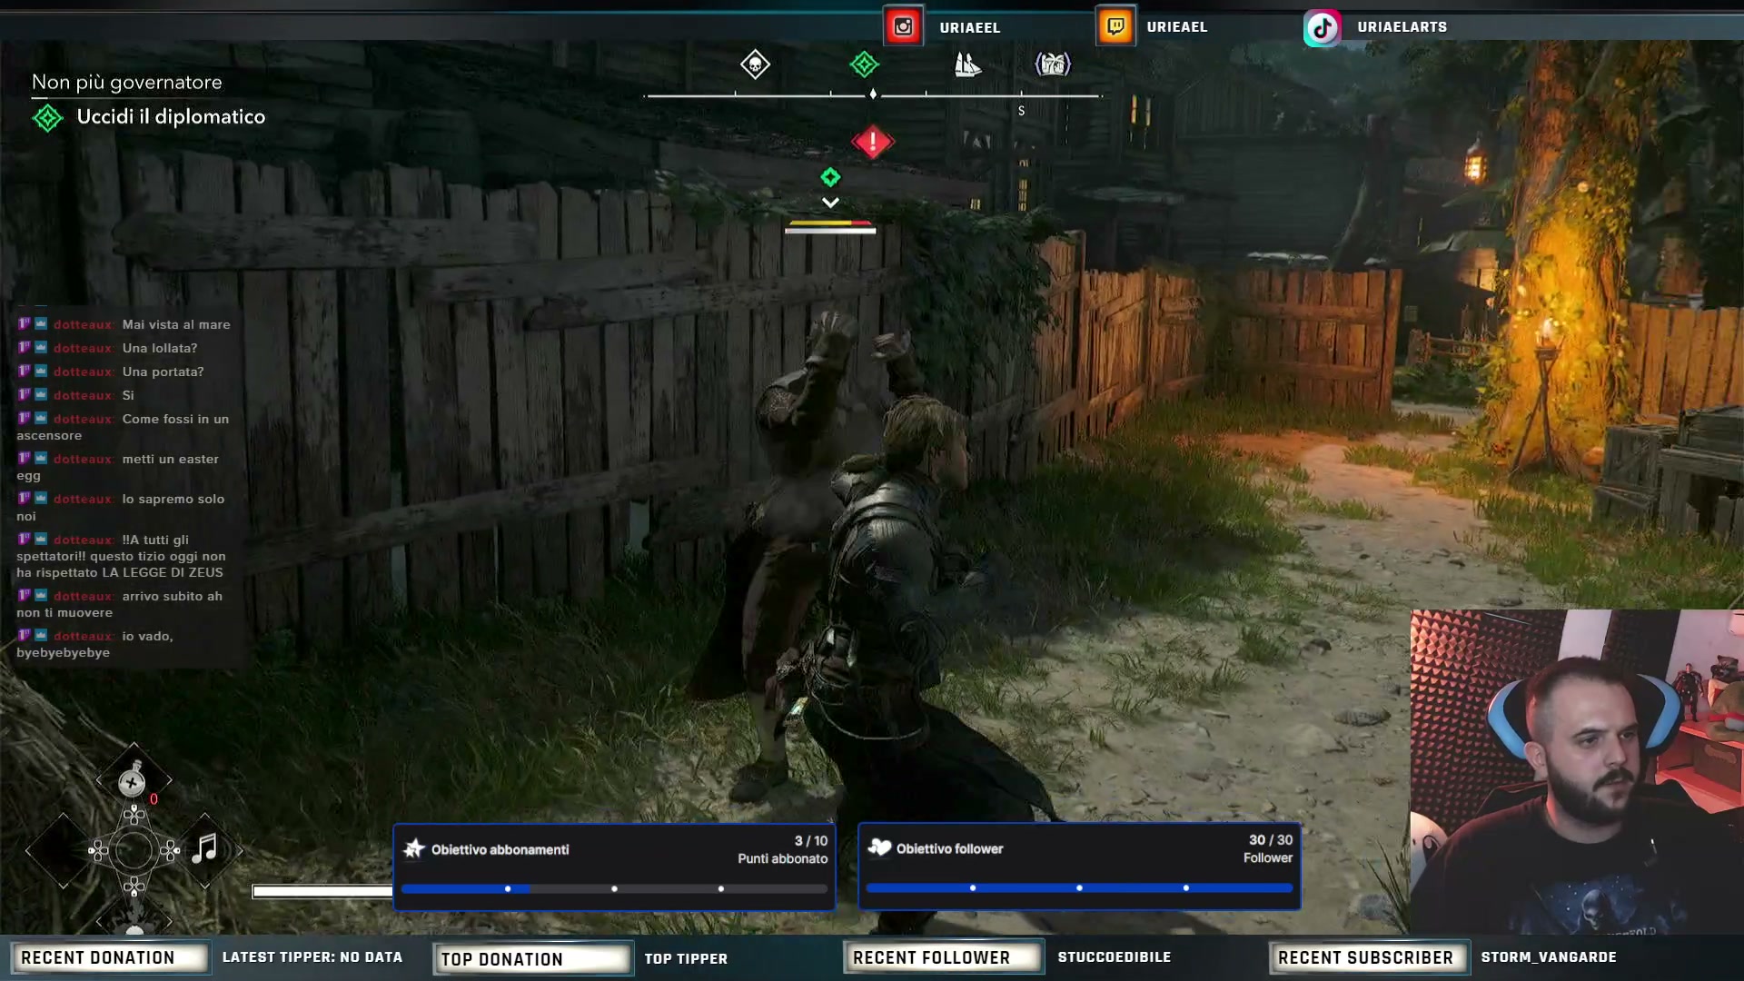Click the music note item slot
1744x981 pixels.
[x=205, y=849]
